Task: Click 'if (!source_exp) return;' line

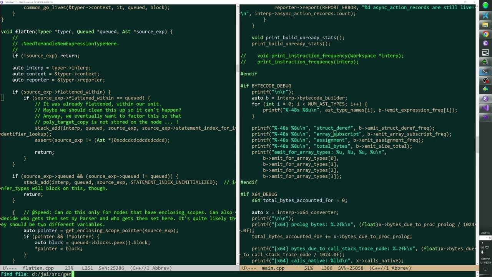Action: (46, 55)
